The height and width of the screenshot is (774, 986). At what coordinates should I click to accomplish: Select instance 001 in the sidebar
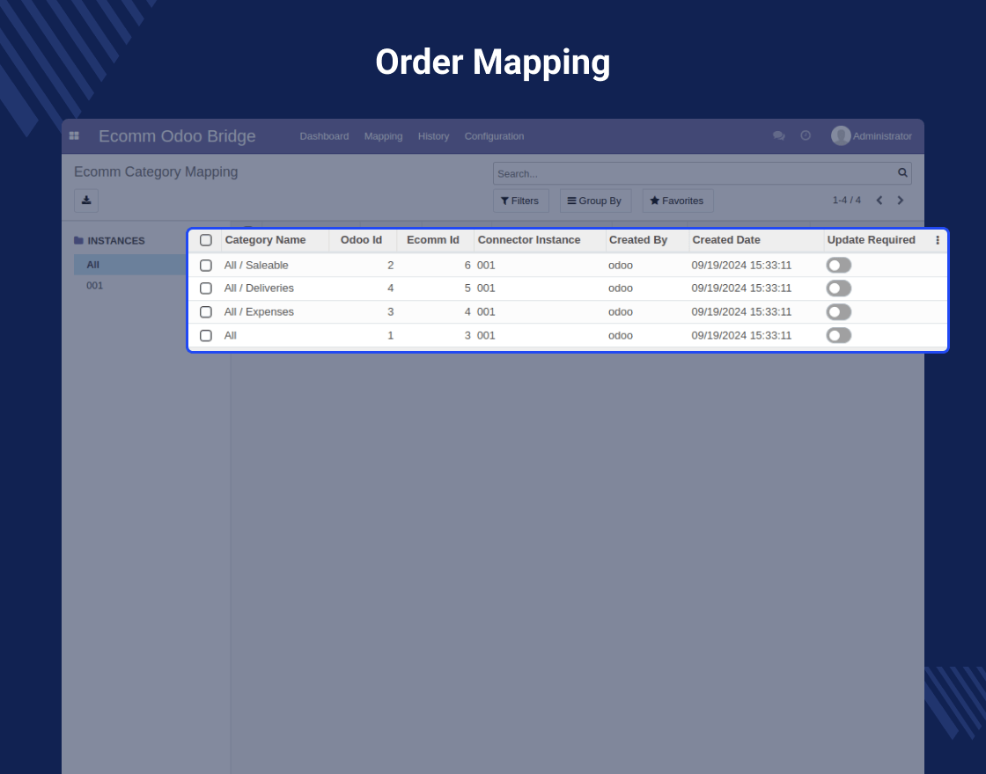click(x=94, y=285)
